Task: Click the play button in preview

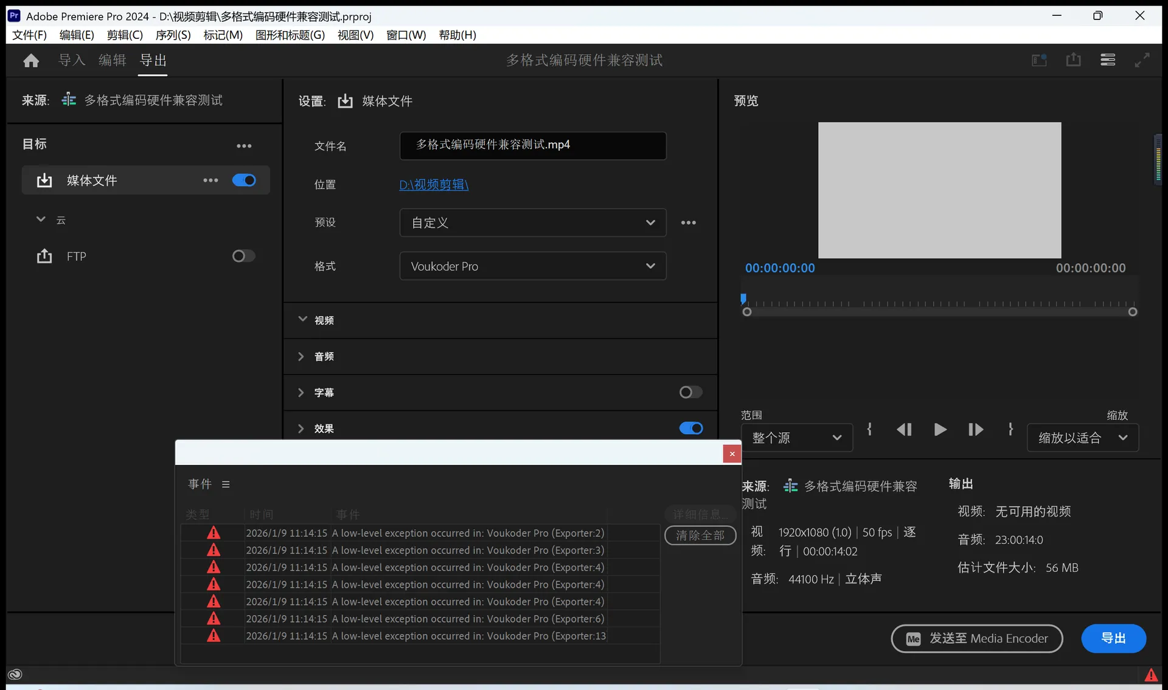Action: tap(940, 430)
